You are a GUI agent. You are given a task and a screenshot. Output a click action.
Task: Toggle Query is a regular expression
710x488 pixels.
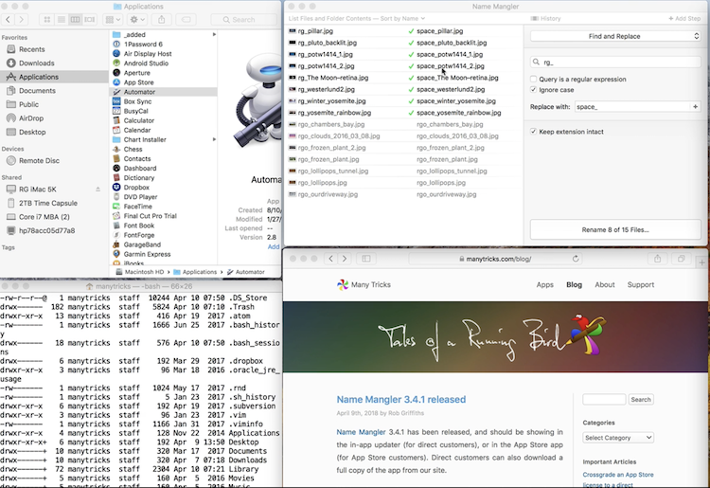533,79
